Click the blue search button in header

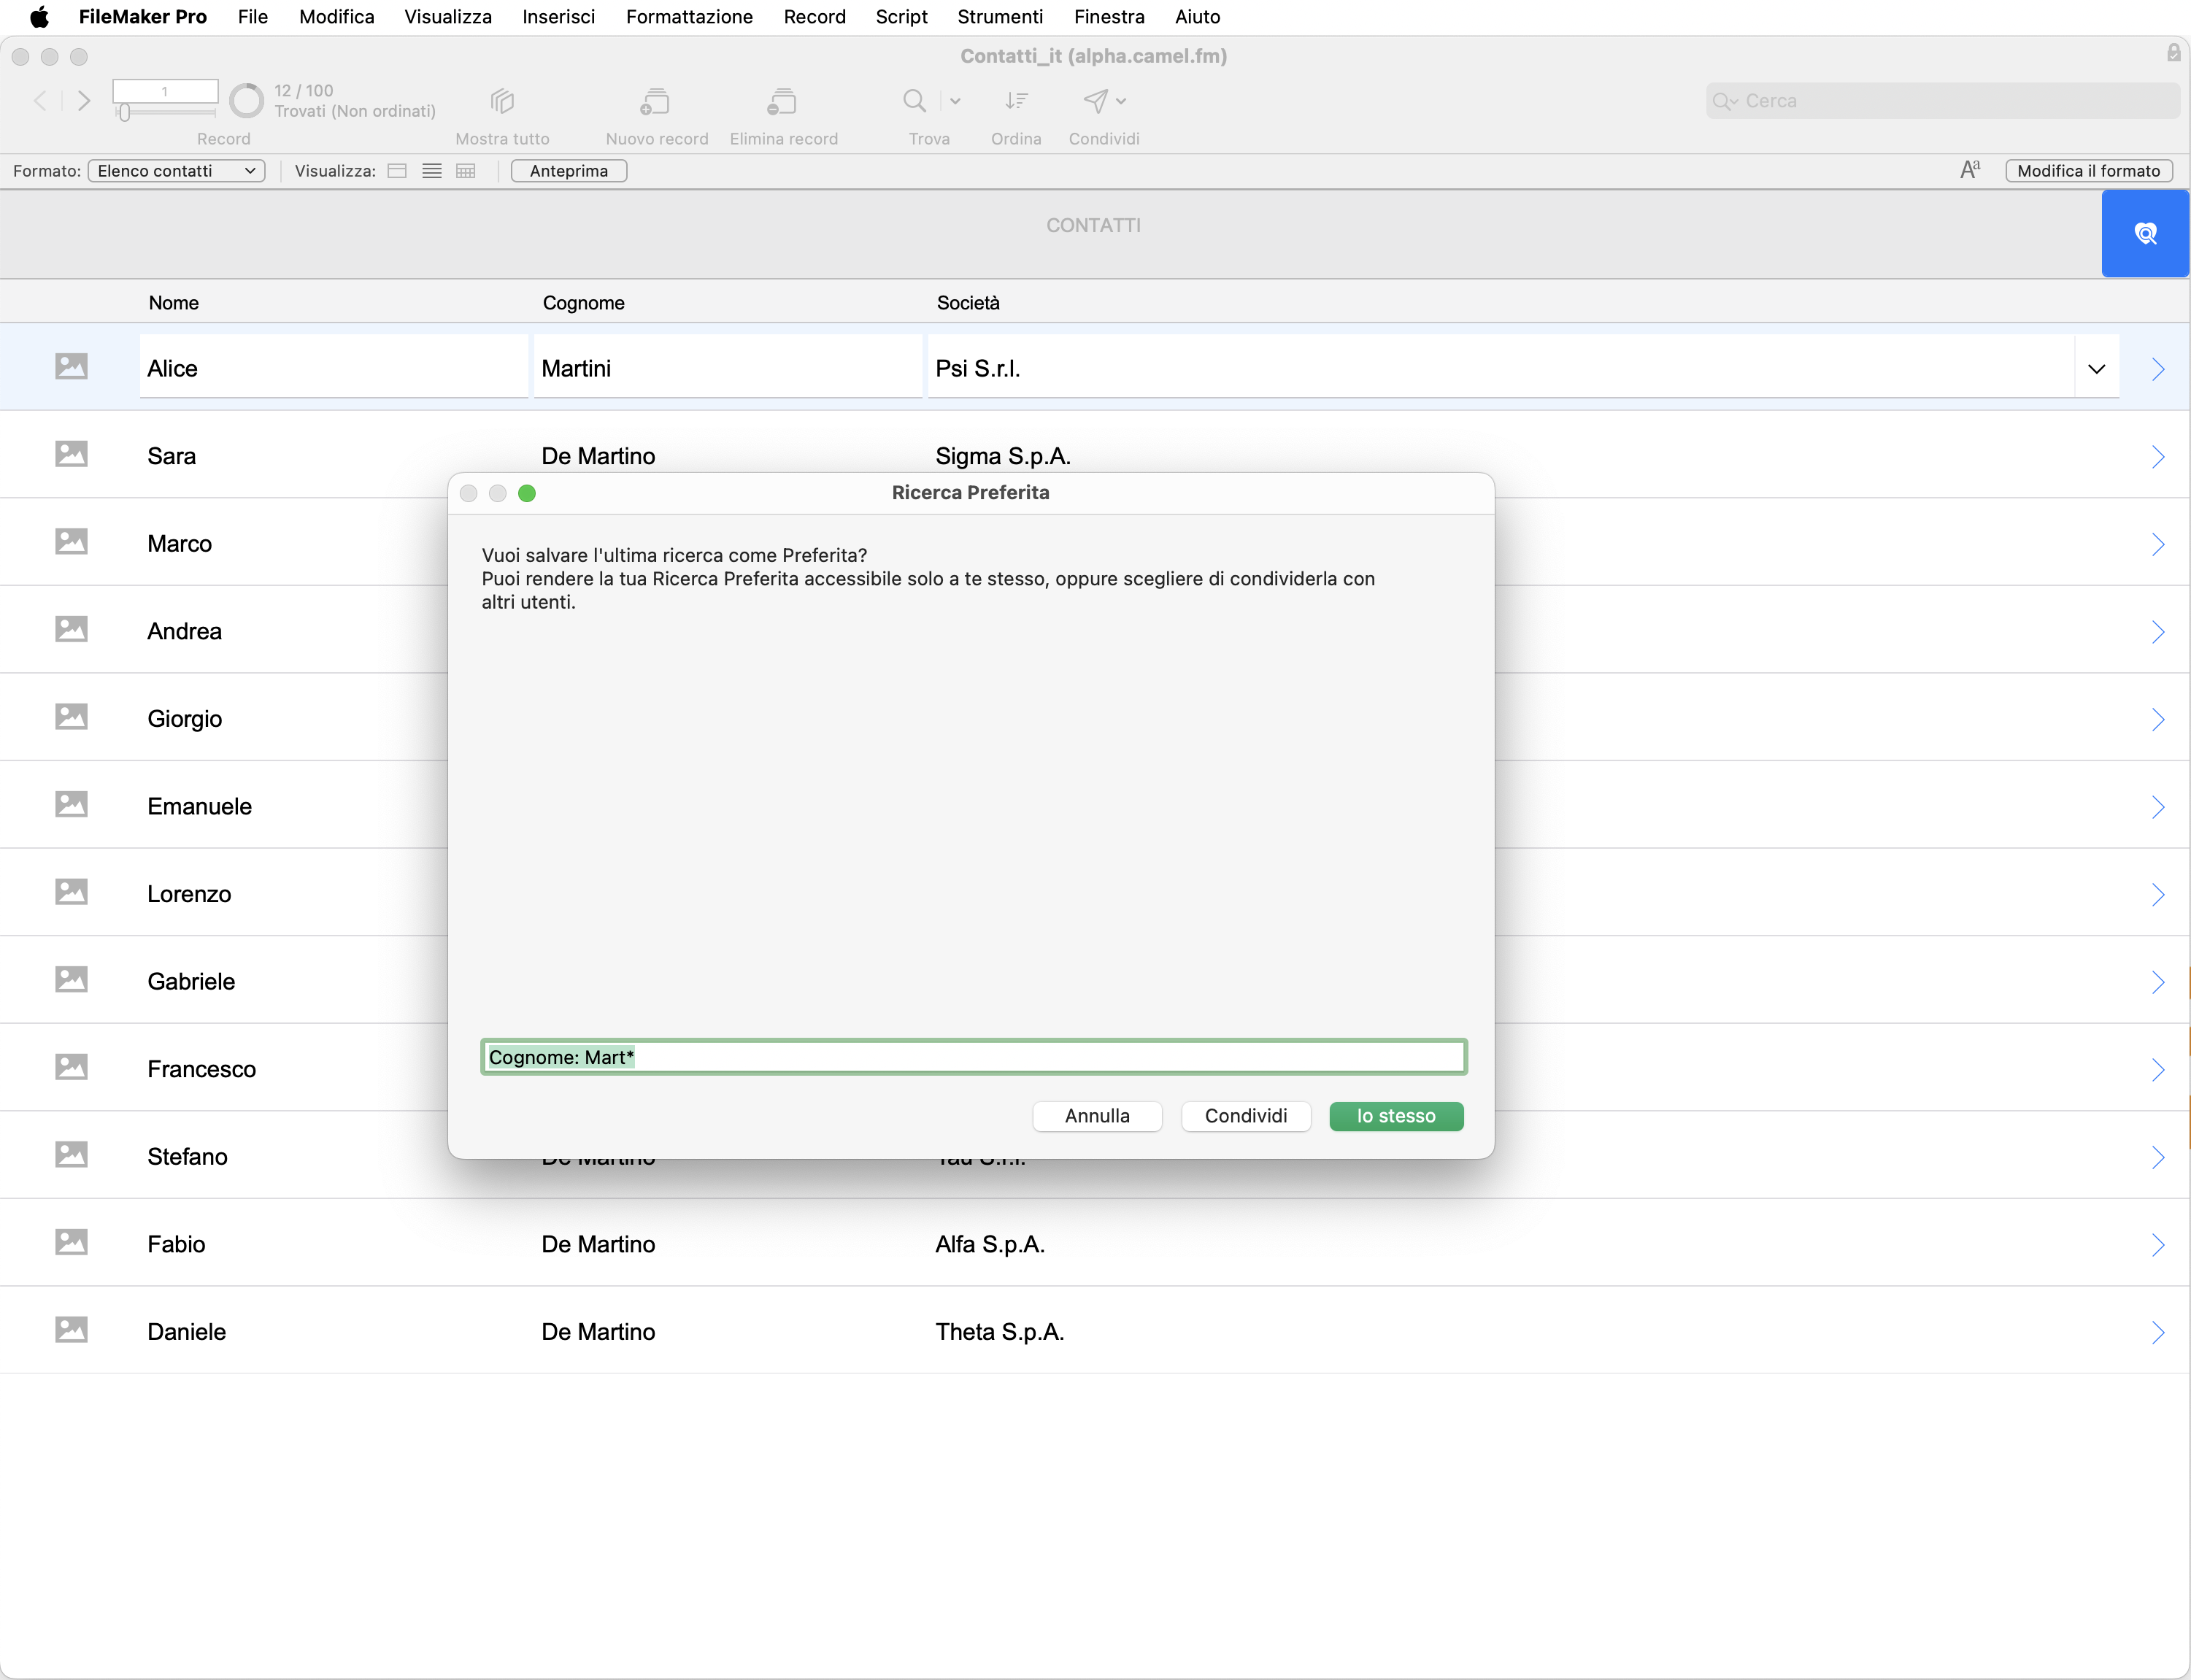click(x=2145, y=234)
